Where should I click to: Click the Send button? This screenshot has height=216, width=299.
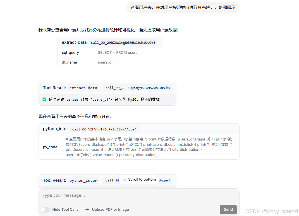pos(228,209)
